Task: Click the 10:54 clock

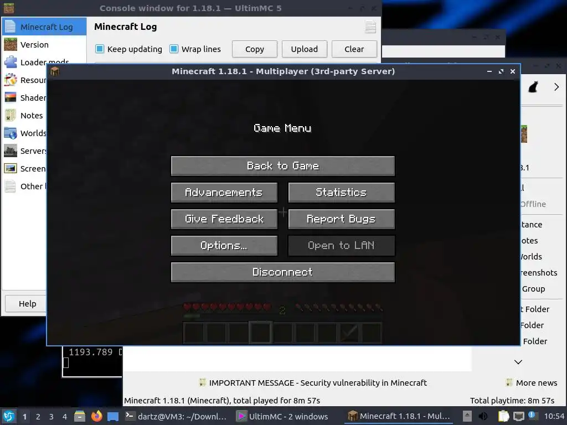Action: point(554,416)
